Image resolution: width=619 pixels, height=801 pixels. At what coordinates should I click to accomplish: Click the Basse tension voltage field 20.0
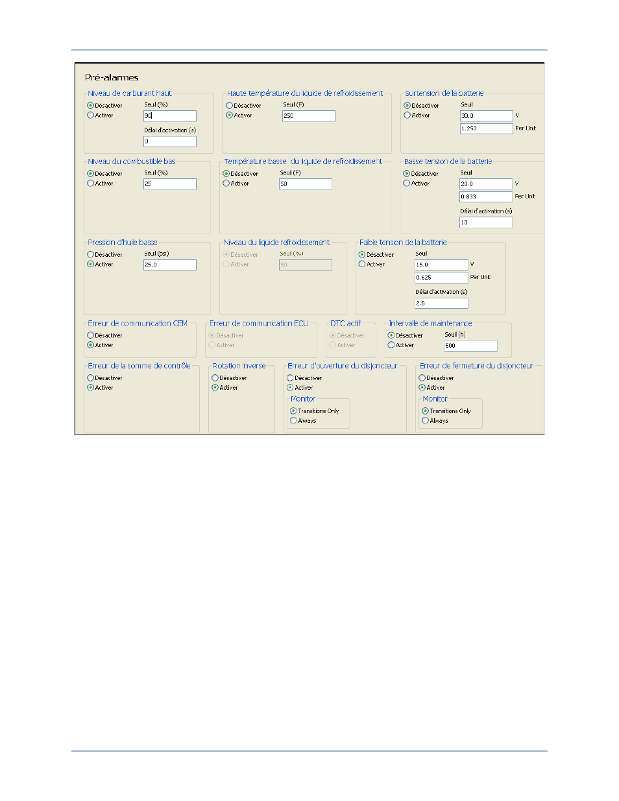[486, 184]
